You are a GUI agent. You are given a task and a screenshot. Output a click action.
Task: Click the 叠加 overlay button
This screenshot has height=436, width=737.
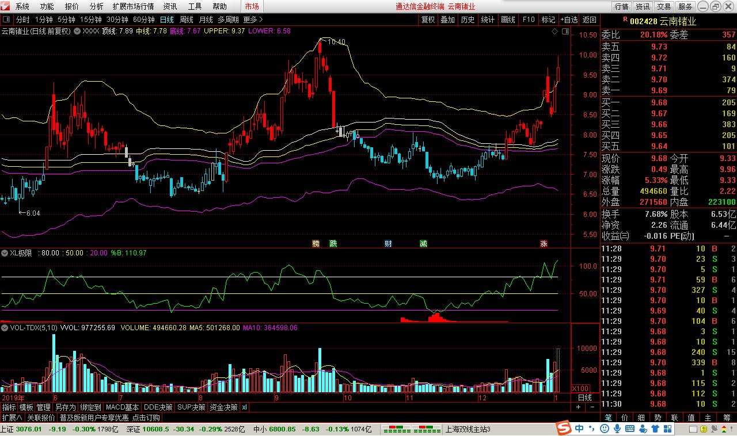pyautogui.click(x=447, y=20)
